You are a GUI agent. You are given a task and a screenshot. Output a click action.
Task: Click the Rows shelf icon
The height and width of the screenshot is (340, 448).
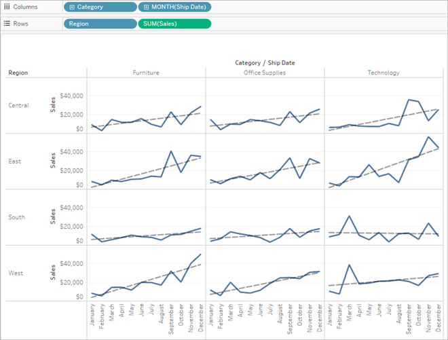pyautogui.click(x=7, y=24)
